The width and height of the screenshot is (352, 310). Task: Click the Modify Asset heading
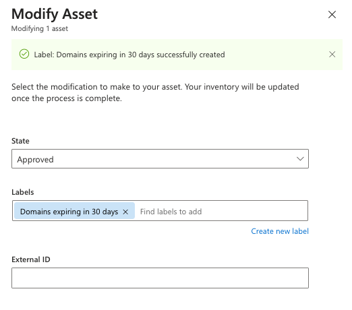pyautogui.click(x=55, y=14)
